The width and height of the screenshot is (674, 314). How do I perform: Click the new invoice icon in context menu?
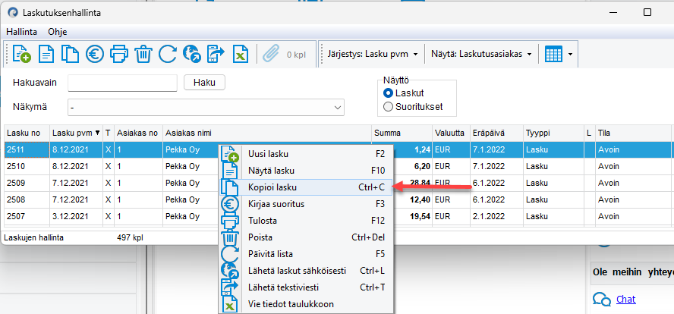coord(230,155)
